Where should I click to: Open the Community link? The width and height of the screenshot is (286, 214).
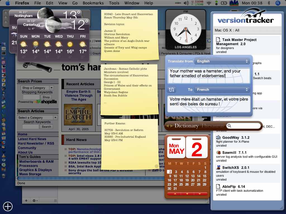27,148
